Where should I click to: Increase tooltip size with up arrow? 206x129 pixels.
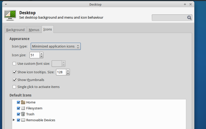68,71
